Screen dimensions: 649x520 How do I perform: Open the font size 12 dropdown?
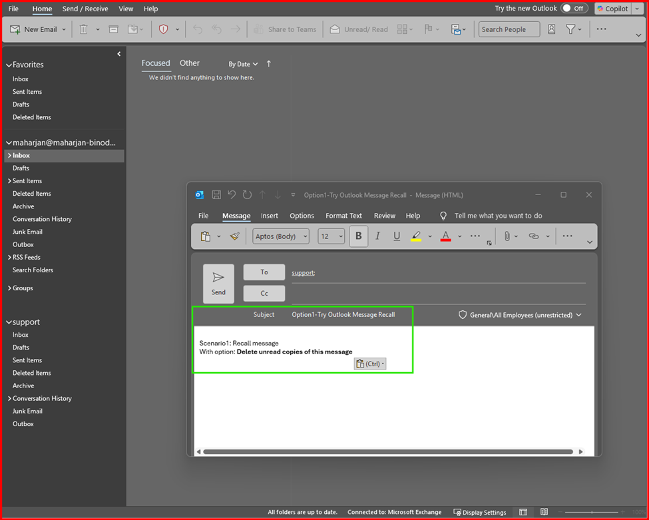pos(331,236)
